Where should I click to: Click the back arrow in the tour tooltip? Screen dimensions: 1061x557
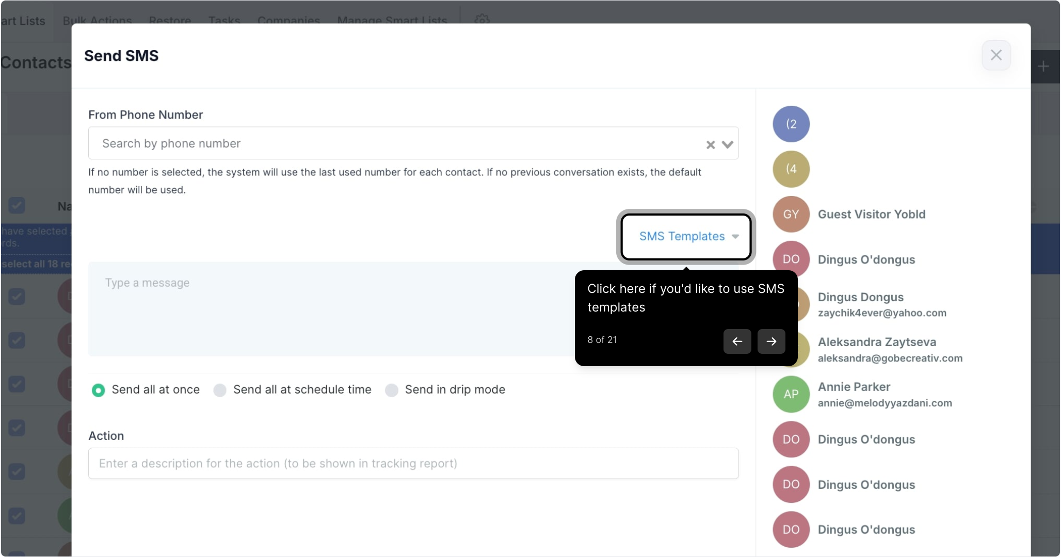[737, 341]
